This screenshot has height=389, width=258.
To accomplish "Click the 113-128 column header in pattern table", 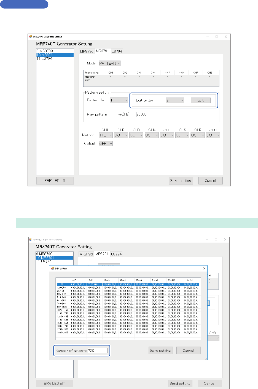I will pos(191,280).
